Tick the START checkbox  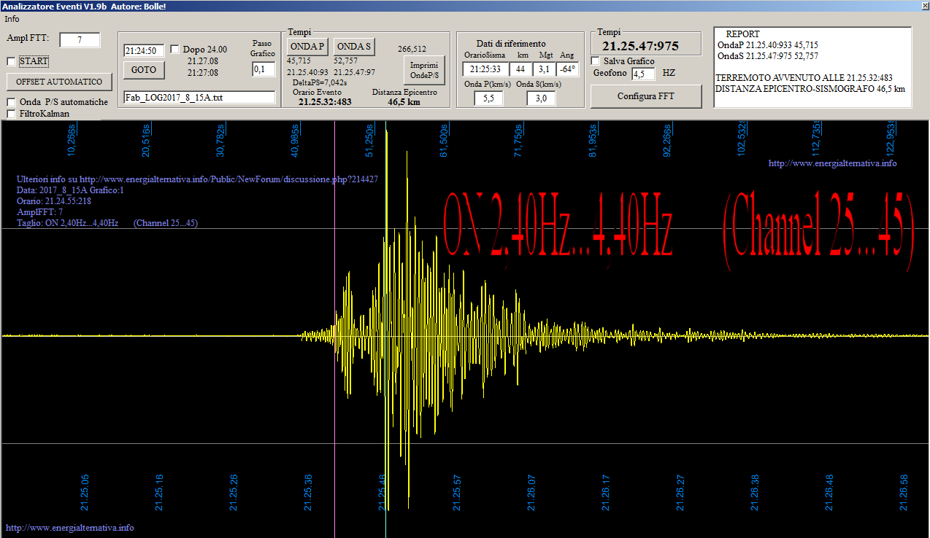pyautogui.click(x=11, y=61)
